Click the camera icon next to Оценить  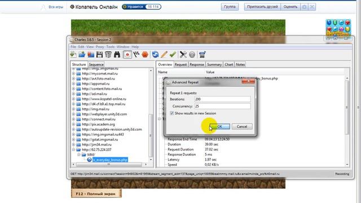pos(305,7)
